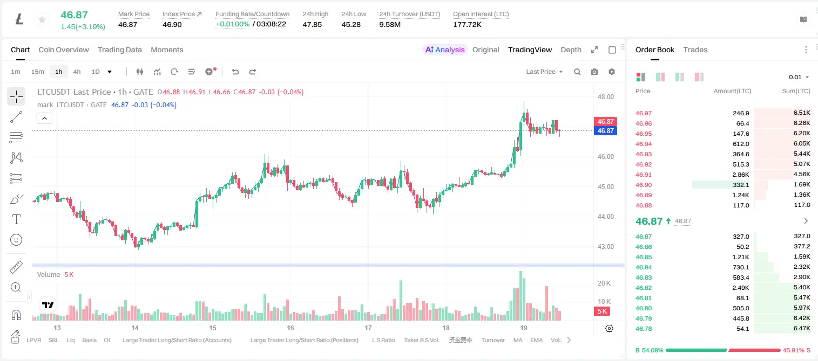818x361 pixels.
Task: Select the 15m timeframe
Action: tap(37, 72)
